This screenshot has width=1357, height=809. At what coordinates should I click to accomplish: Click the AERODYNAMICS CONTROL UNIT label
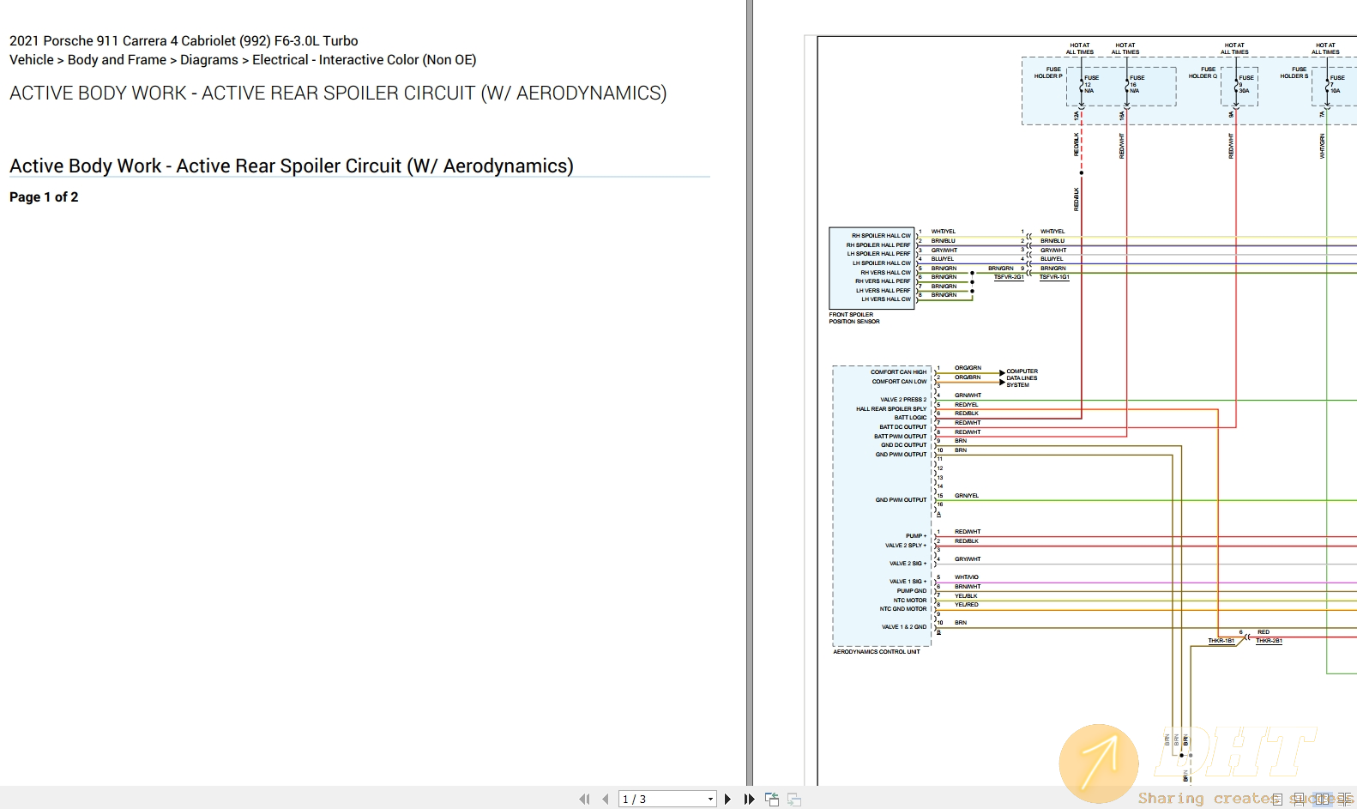(x=877, y=652)
